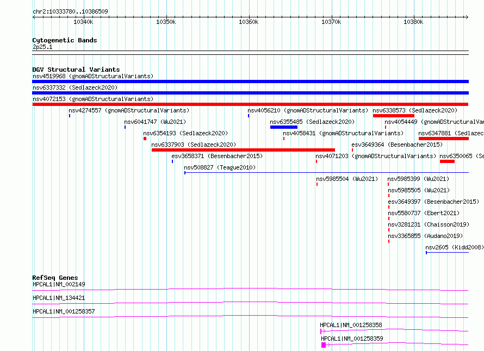Click the 10360k ruler tick label
The width and height of the screenshot is (484, 351).
[249, 22]
